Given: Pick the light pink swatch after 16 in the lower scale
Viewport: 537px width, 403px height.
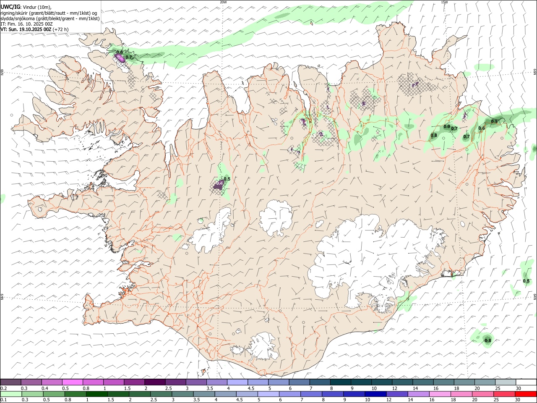Looking at the screenshot, I should (x=439, y=394).
